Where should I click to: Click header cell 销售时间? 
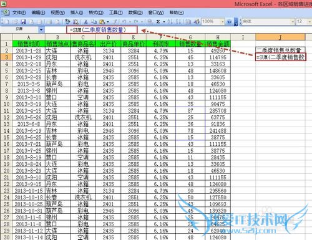coord(29,44)
